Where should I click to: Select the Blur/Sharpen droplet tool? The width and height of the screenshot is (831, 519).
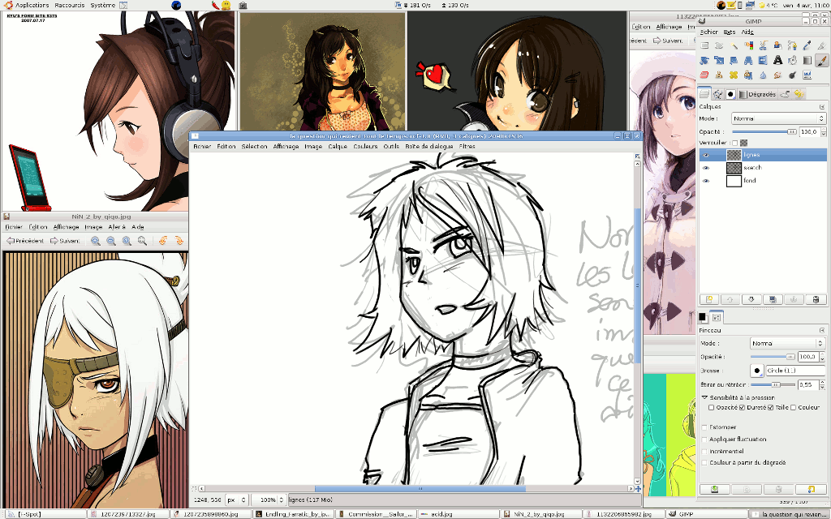pyautogui.click(x=763, y=75)
